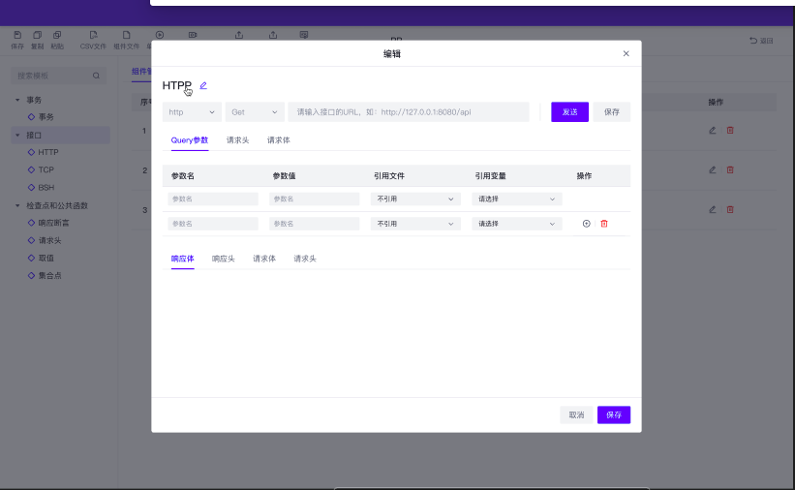Screen dimensions: 795x490
Task: Click the red trash icon in second parameter row
Action: pos(604,224)
